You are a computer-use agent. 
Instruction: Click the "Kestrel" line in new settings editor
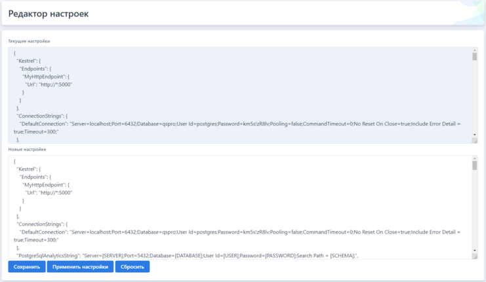29,169
